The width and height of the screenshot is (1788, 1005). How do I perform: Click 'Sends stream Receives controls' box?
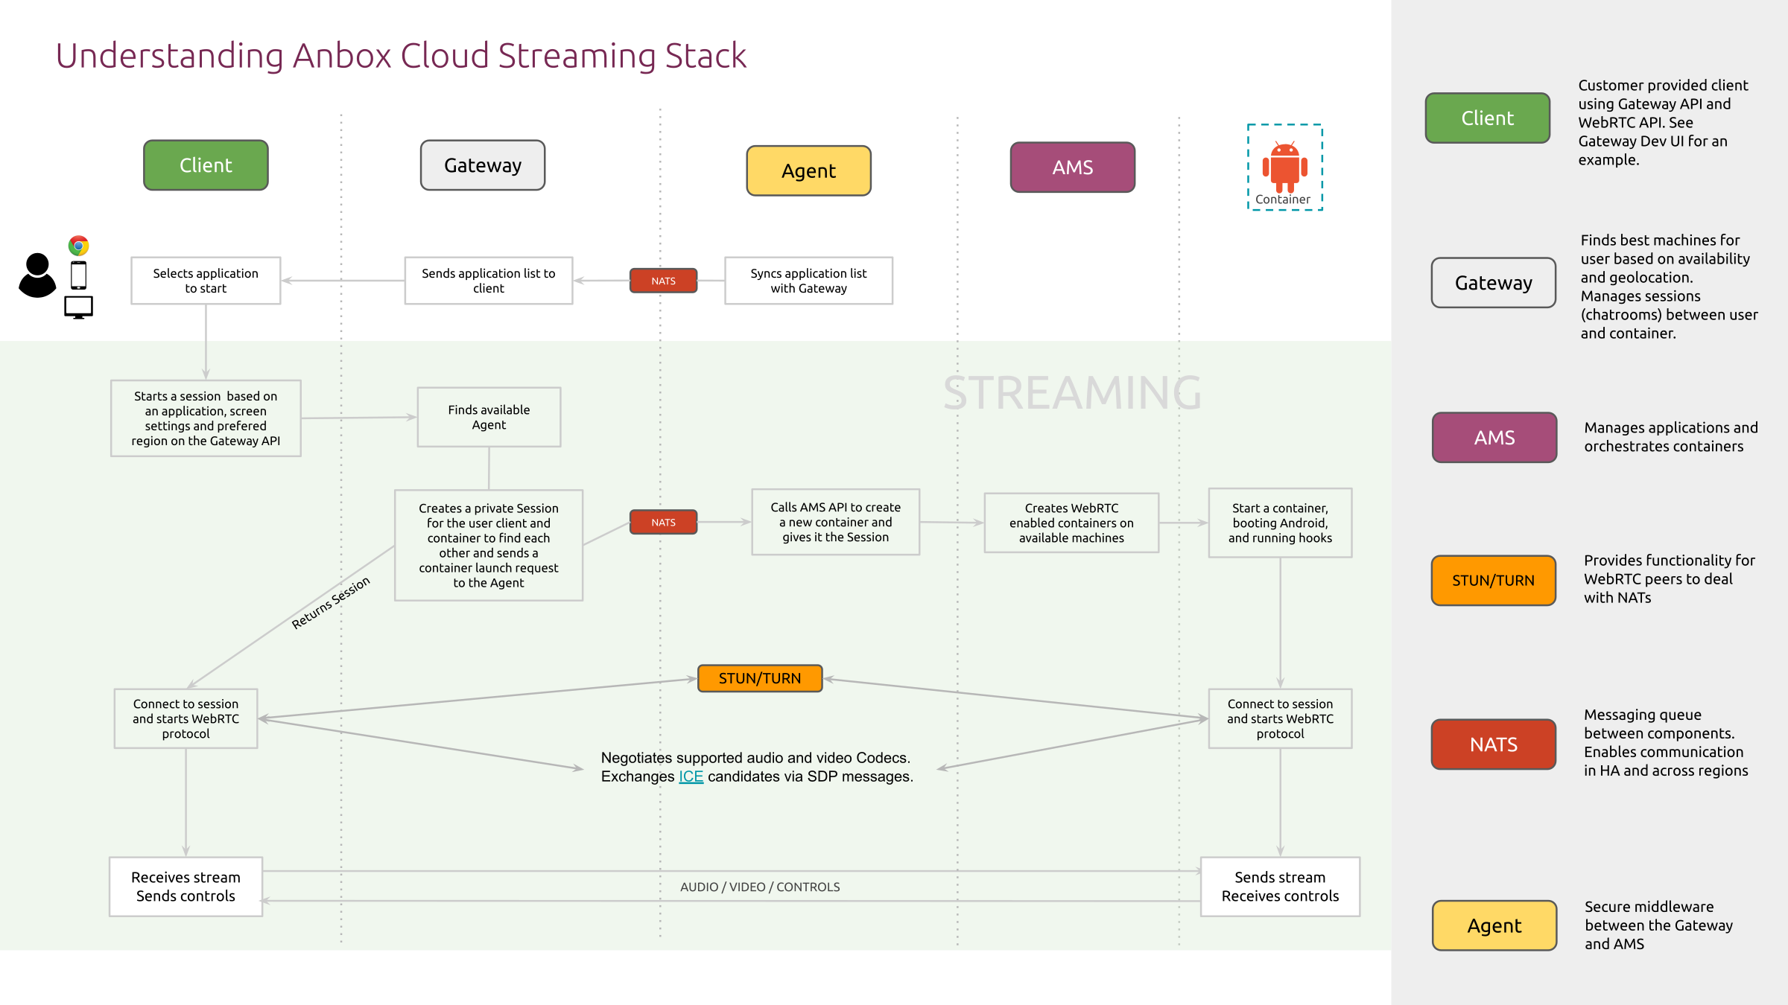tap(1280, 887)
